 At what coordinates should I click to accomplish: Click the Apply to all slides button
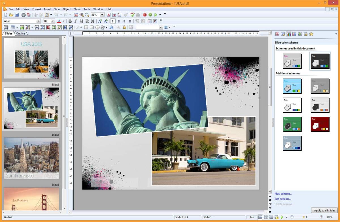(324, 210)
